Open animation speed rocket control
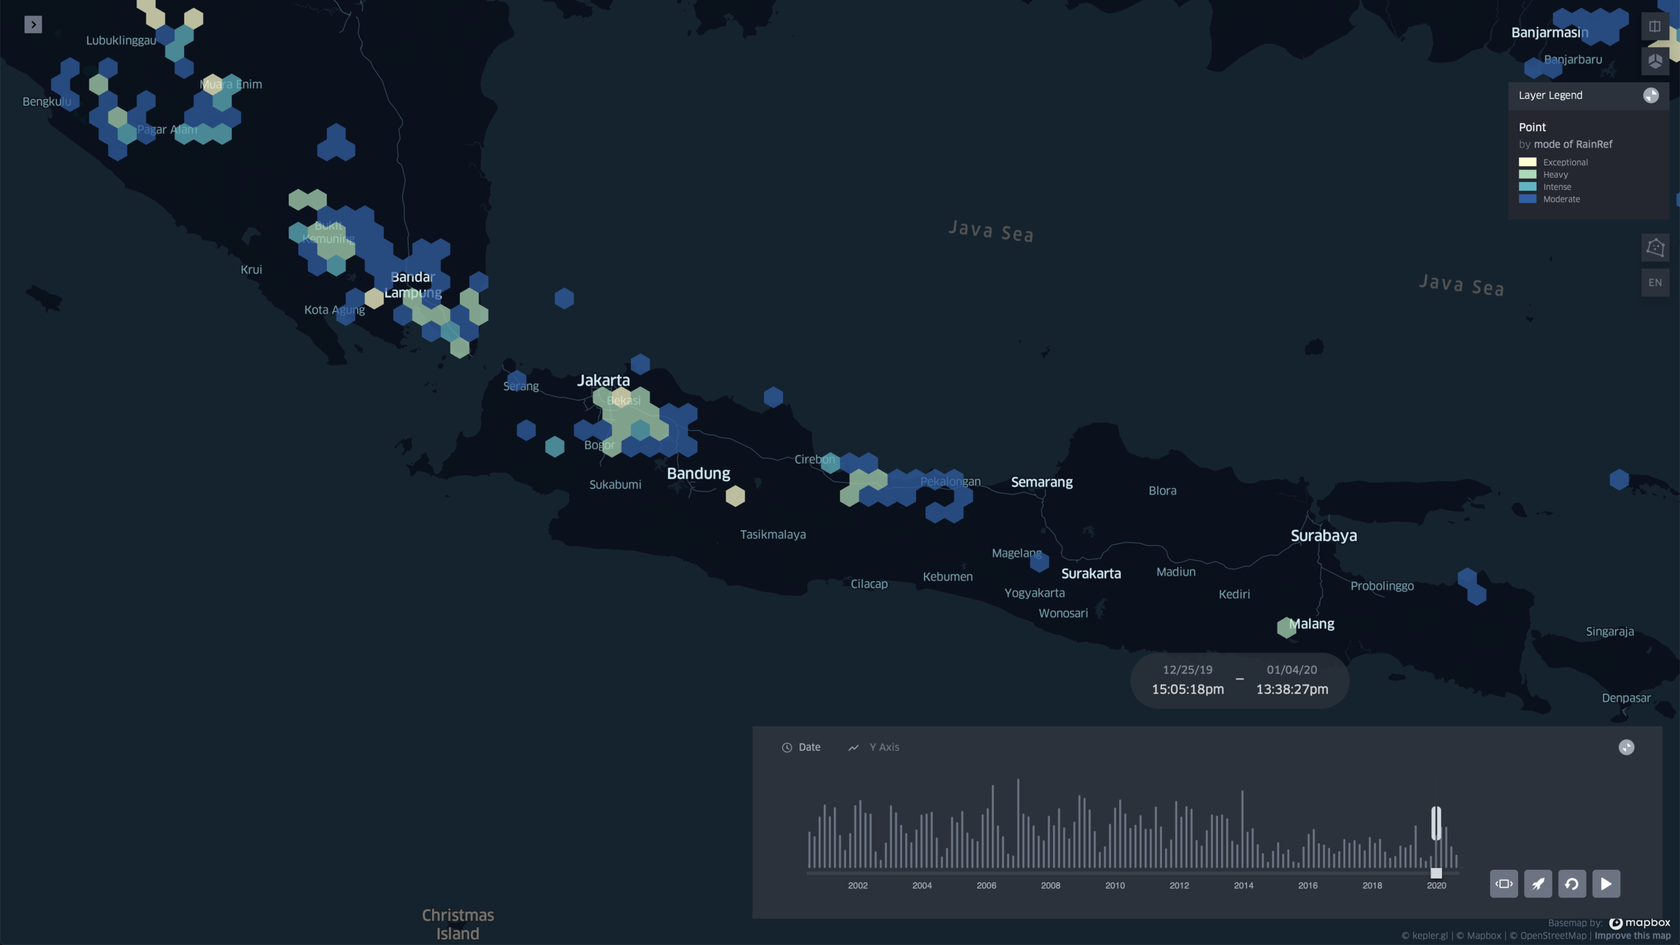The height and width of the screenshot is (945, 1680). tap(1538, 884)
